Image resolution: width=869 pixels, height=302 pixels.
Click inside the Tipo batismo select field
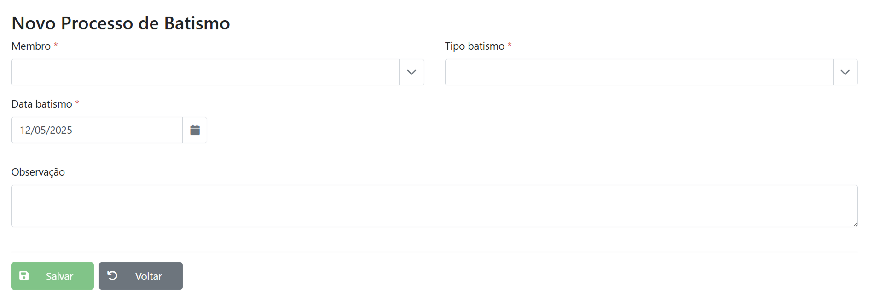pos(639,72)
